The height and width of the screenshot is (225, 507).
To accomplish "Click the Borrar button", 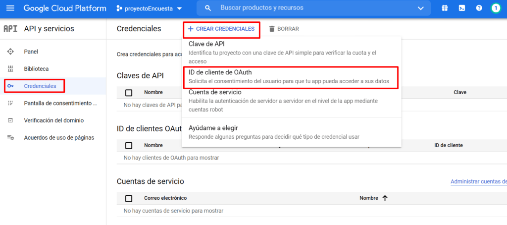I will [x=284, y=29].
